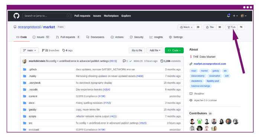Open the GitHub home logo
The image size is (260, 137).
tap(16, 16)
